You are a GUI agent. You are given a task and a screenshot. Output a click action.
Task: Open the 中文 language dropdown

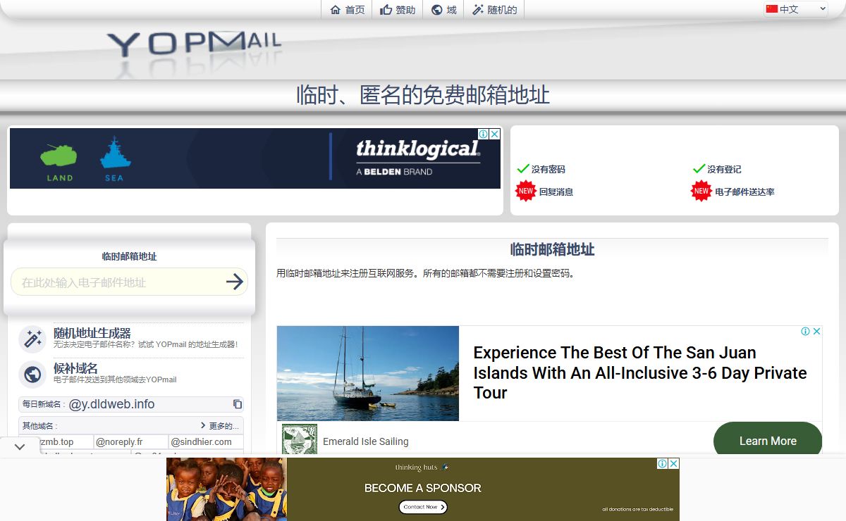tap(796, 9)
